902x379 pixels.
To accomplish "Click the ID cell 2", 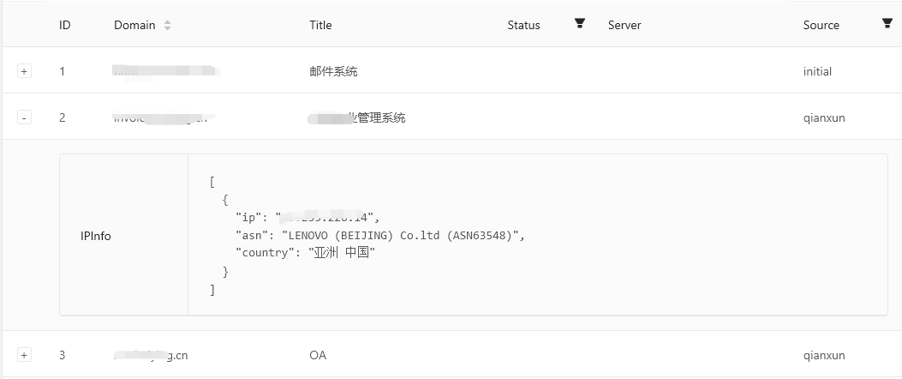I will pos(63,117).
